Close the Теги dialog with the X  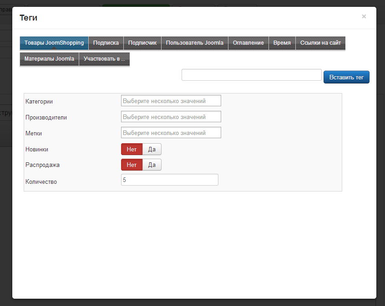pos(364,16)
